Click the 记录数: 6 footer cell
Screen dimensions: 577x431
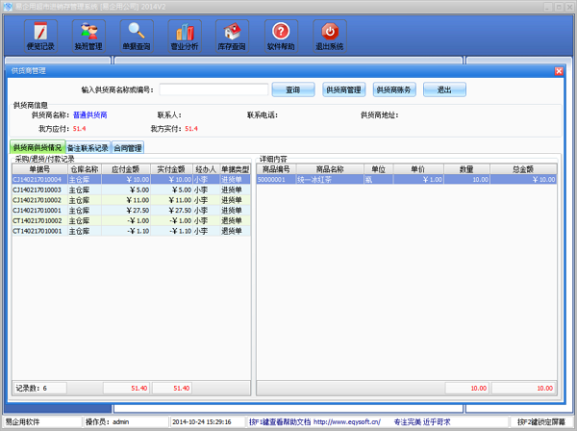pos(39,388)
